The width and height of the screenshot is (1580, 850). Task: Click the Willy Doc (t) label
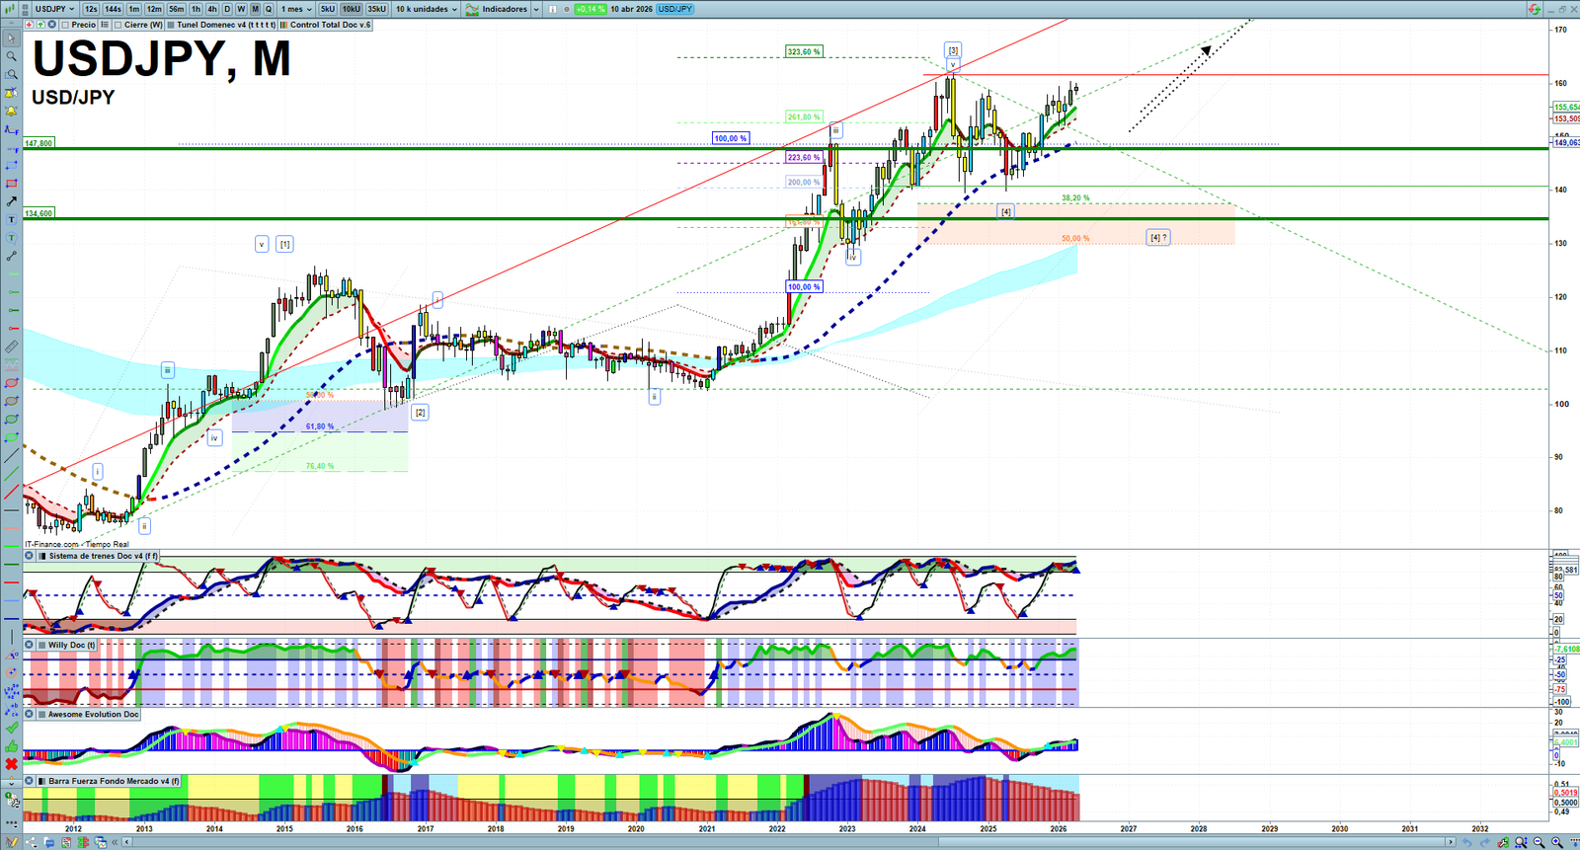click(x=72, y=645)
